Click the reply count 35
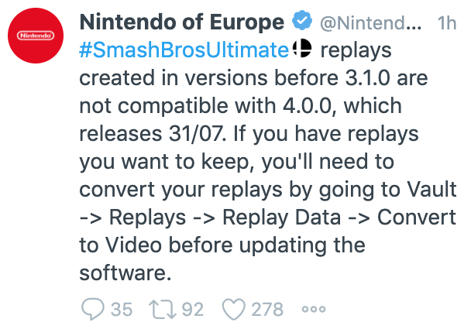 tap(122, 310)
